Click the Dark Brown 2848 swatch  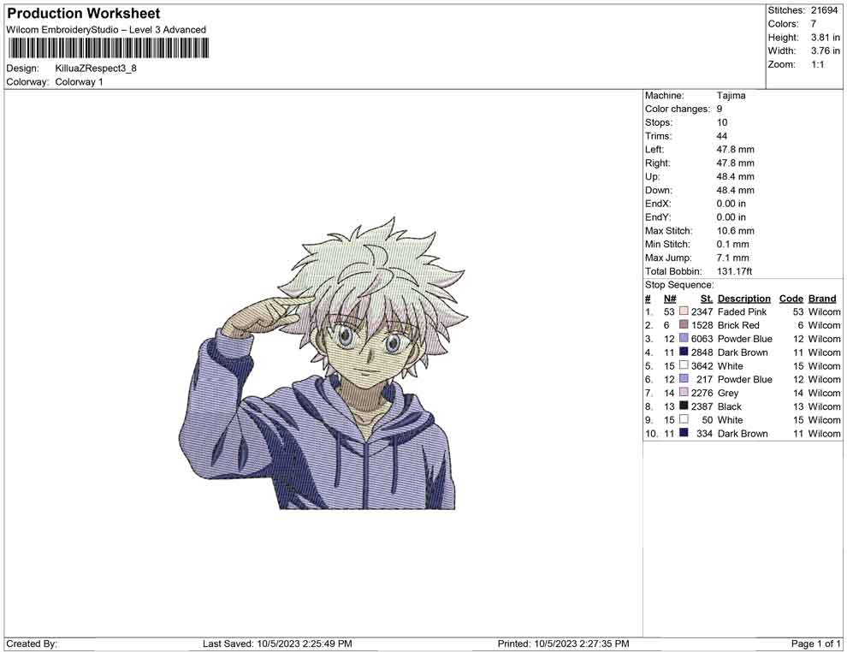tap(684, 352)
